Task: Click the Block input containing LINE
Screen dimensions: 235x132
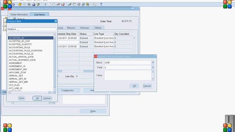Action: pyautogui.click(x=128, y=62)
